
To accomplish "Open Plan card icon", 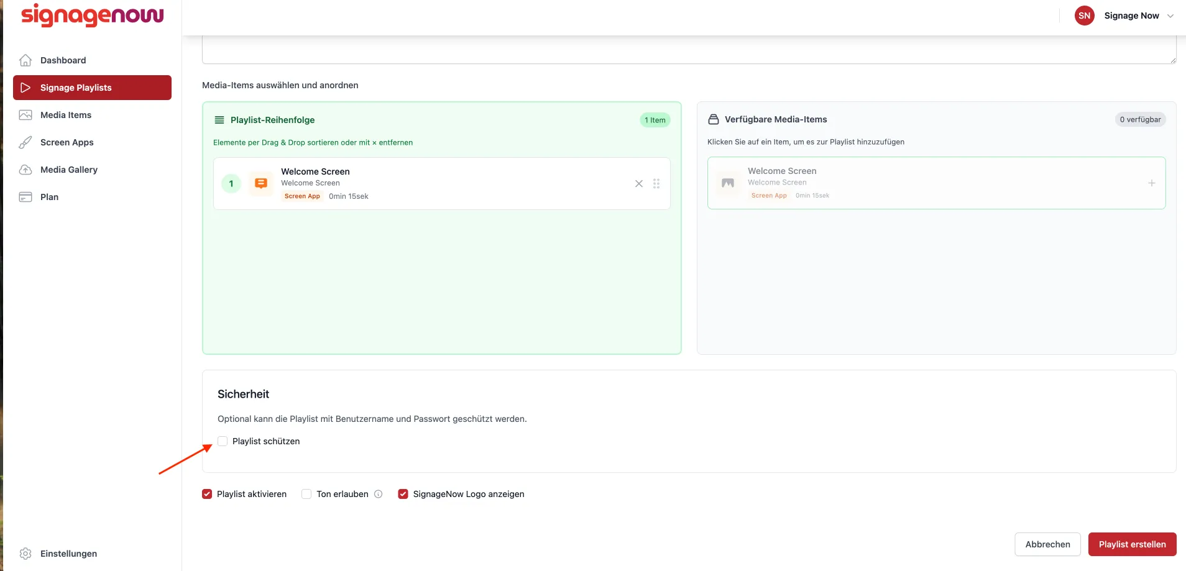I will [25, 197].
